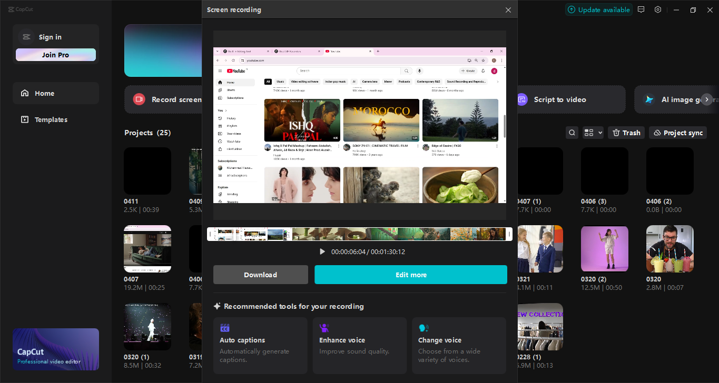Open the Auto captions tool
Viewport: 719px width, 383px height.
[x=260, y=346]
